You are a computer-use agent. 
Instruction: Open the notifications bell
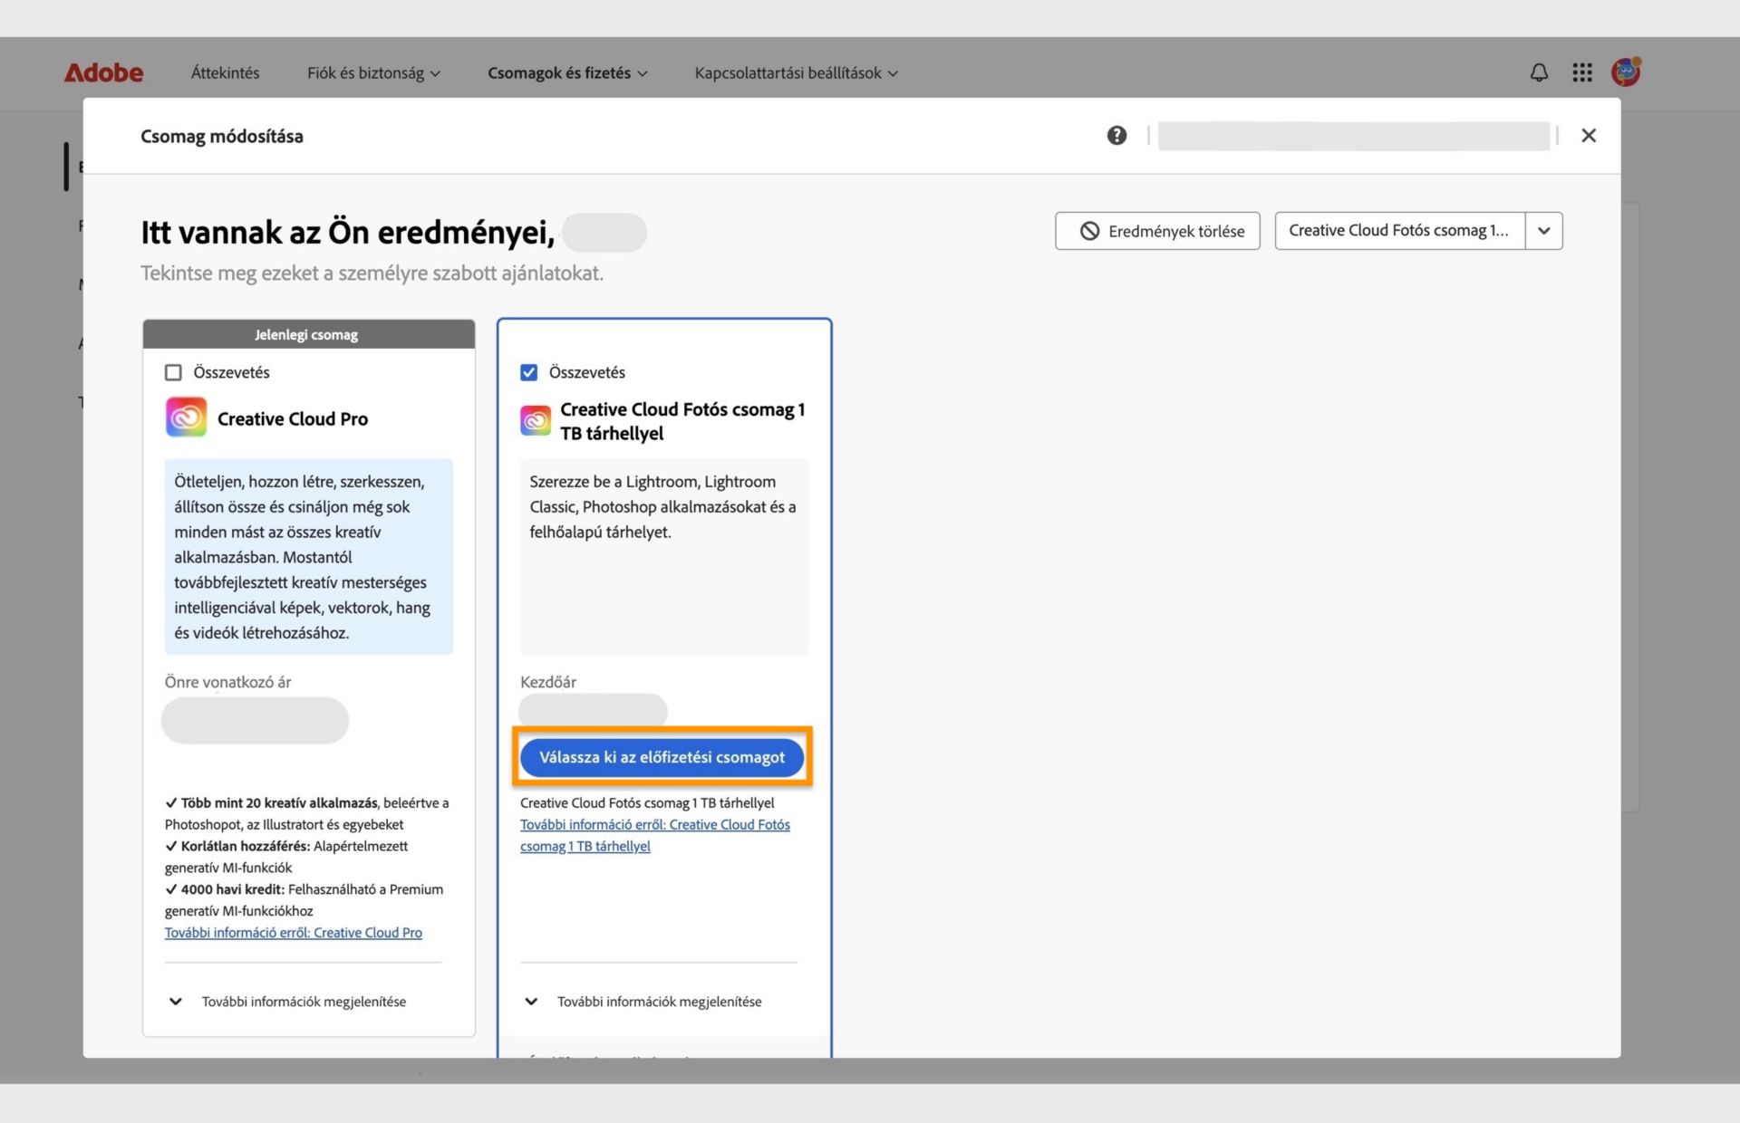pos(1539,72)
